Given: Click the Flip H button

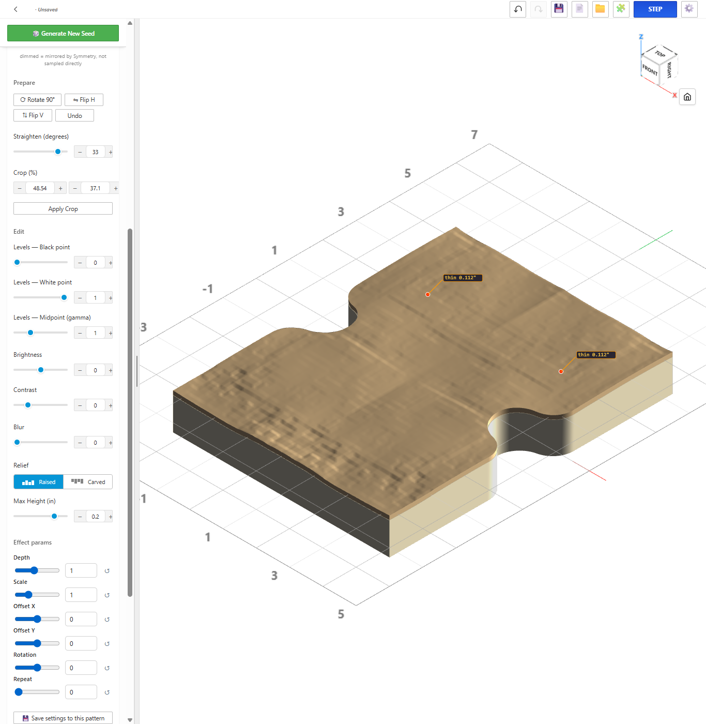Looking at the screenshot, I should (x=84, y=100).
